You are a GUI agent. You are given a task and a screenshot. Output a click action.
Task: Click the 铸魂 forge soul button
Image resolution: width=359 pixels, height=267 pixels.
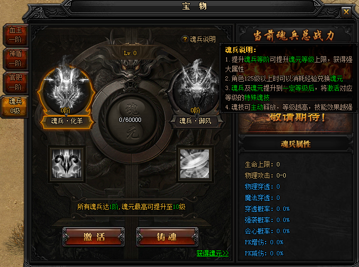pos(167,237)
